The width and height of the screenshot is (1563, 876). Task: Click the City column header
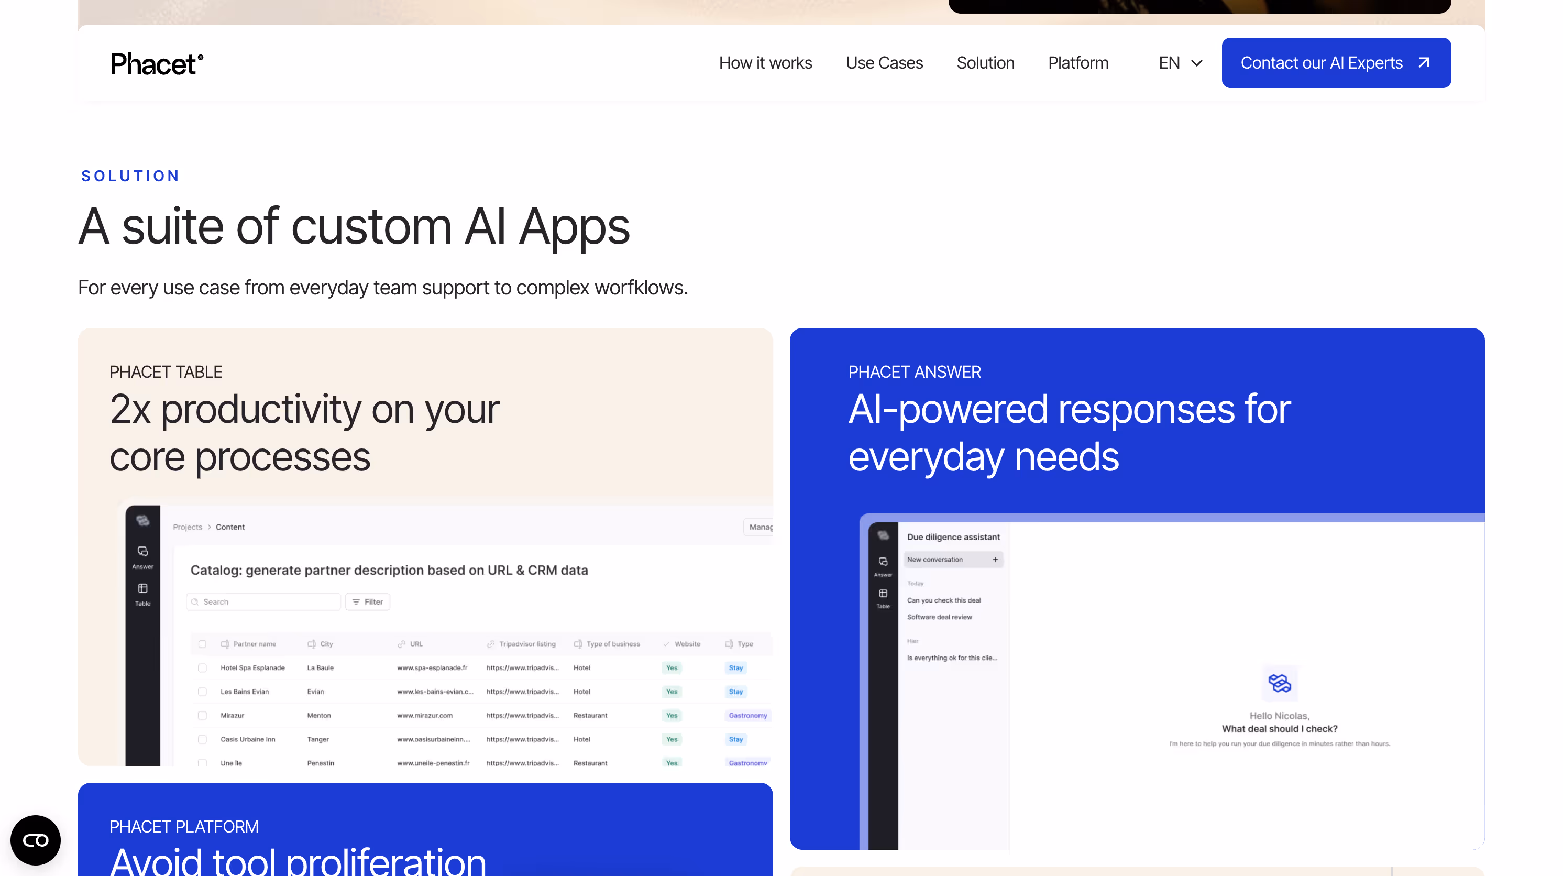tap(321, 643)
